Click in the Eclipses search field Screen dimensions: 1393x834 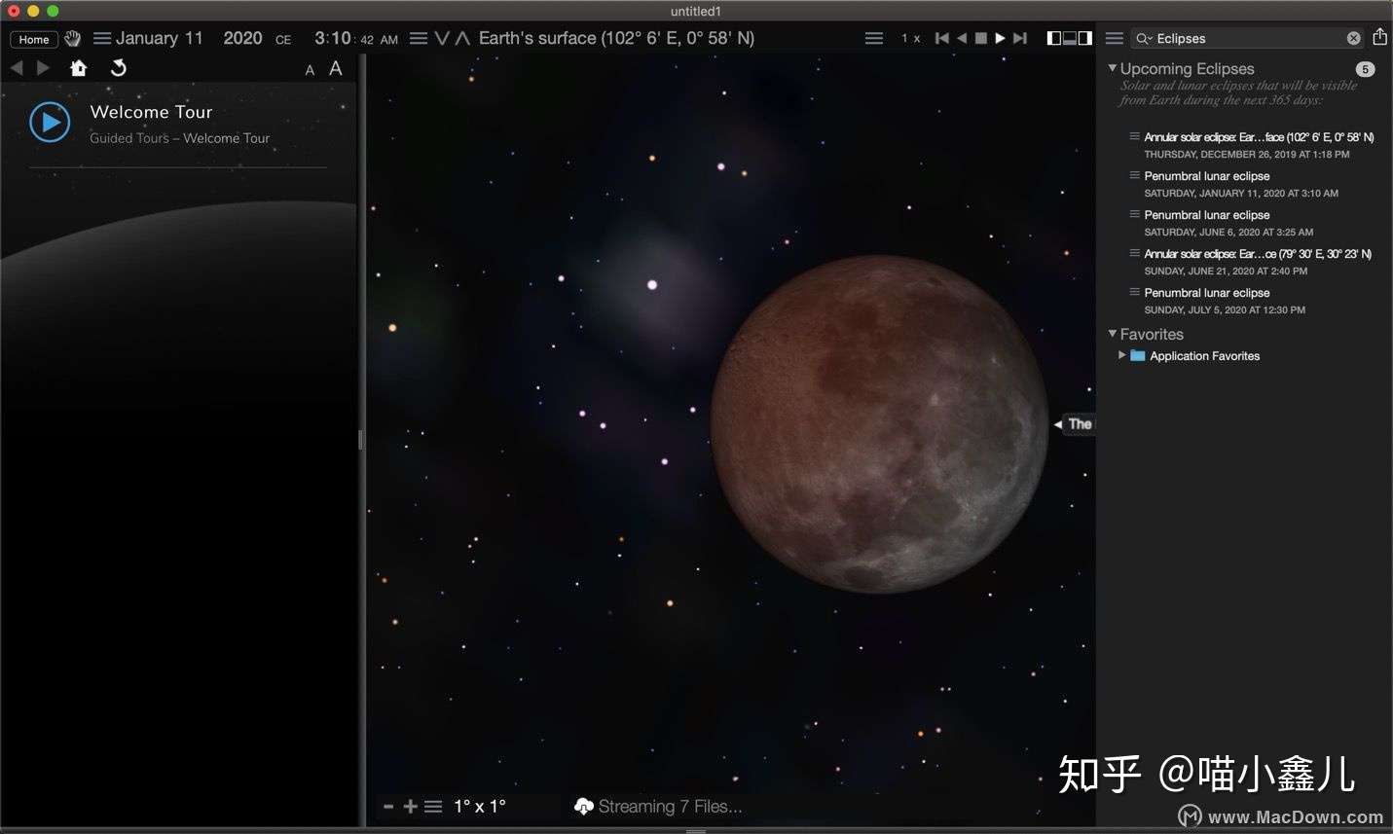pos(1249,39)
